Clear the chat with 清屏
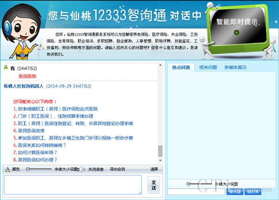279x200 pixels. (154, 169)
